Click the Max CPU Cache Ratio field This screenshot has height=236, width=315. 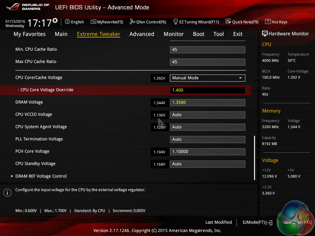[208, 62]
